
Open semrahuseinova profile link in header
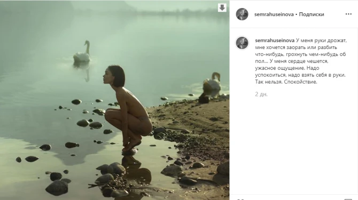tap(274, 14)
